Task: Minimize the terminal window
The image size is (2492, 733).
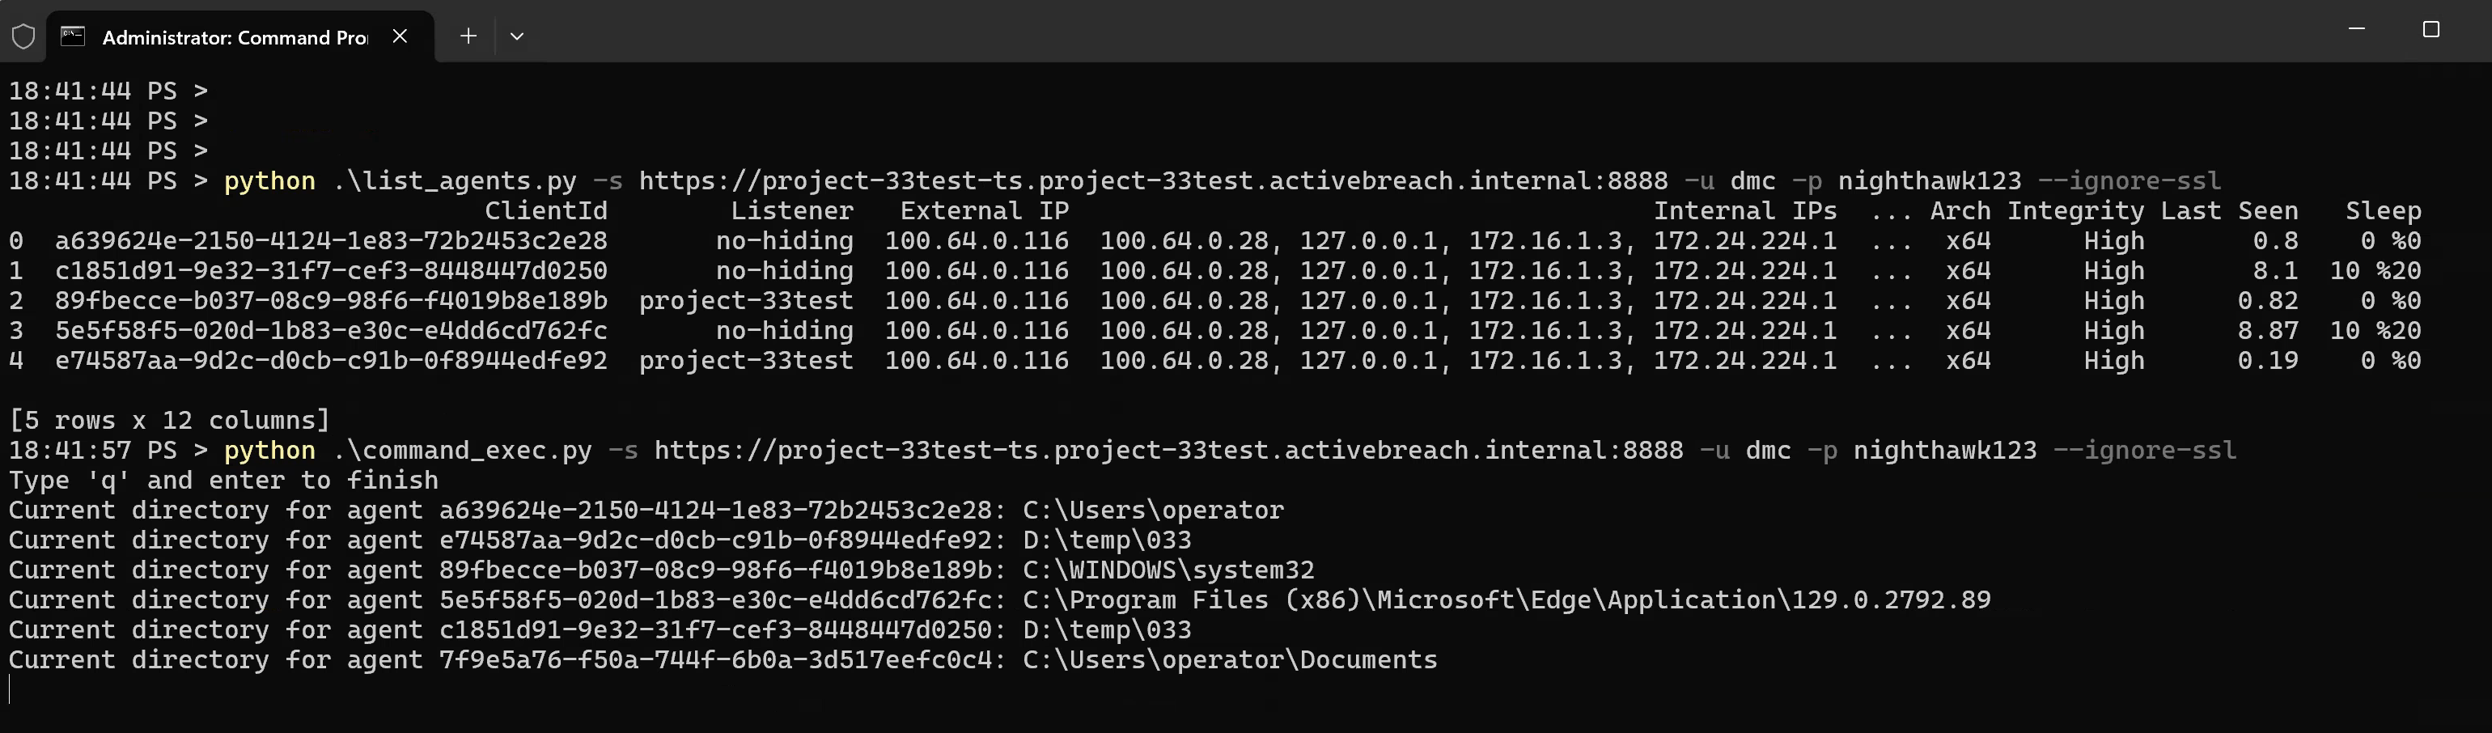Action: click(2357, 29)
